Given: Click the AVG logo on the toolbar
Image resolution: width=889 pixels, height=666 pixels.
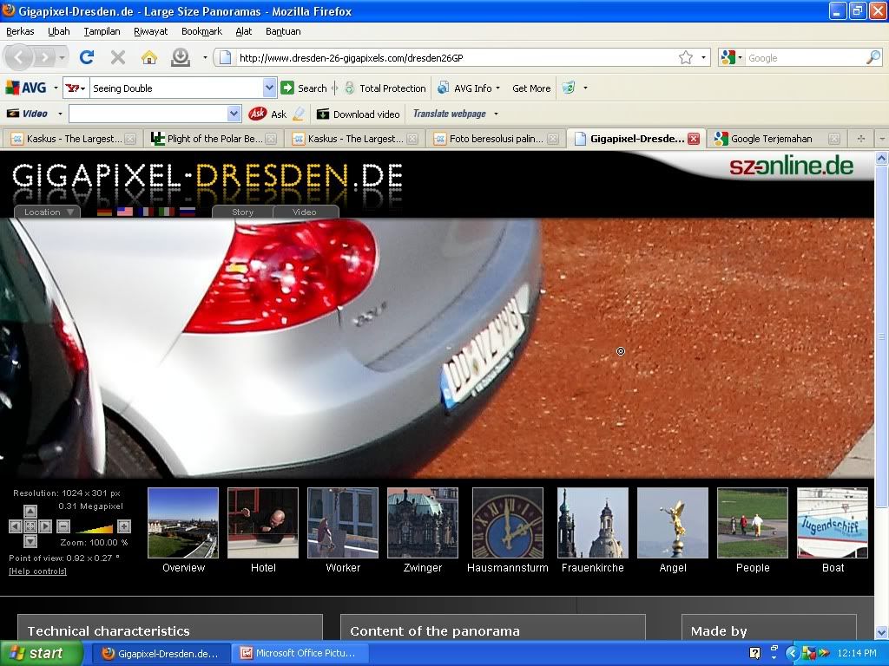Looking at the screenshot, I should point(25,88).
